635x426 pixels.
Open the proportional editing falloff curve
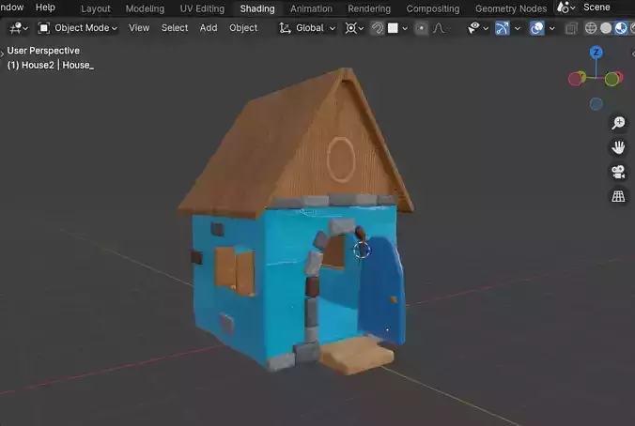[x=441, y=28]
